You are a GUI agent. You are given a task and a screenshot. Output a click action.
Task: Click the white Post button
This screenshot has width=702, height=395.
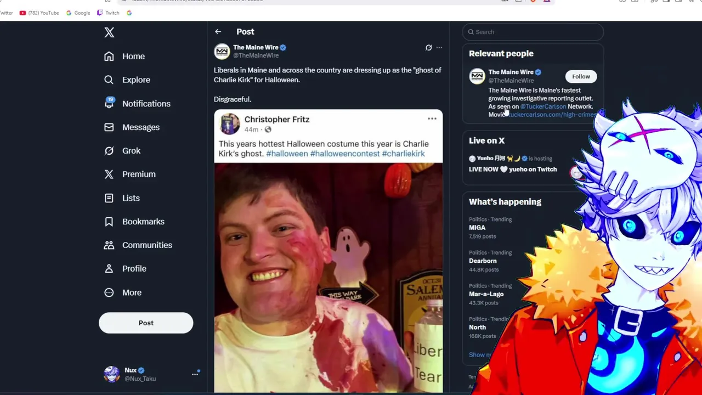point(146,323)
